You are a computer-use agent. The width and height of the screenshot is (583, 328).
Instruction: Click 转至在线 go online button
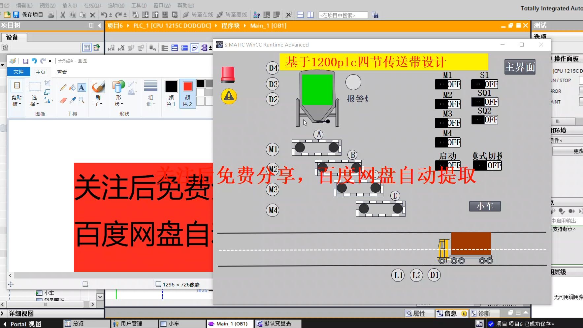(x=198, y=15)
